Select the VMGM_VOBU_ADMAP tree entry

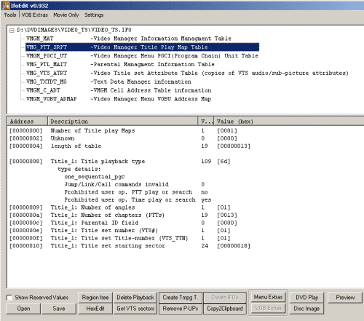119,99
